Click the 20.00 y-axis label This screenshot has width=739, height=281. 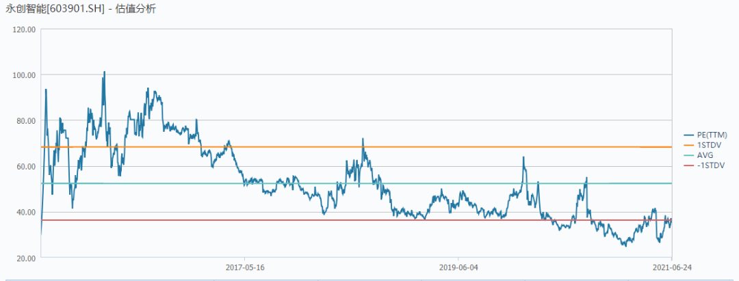(25, 258)
